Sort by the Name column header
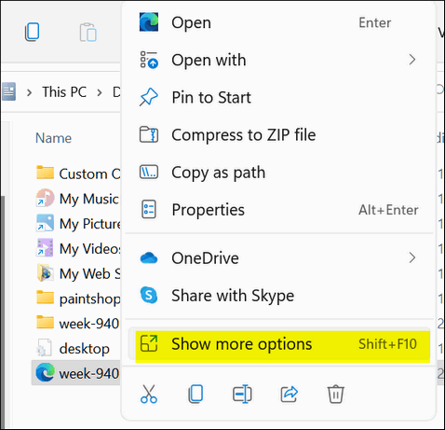Image resolution: width=445 pixels, height=430 pixels. [x=53, y=138]
